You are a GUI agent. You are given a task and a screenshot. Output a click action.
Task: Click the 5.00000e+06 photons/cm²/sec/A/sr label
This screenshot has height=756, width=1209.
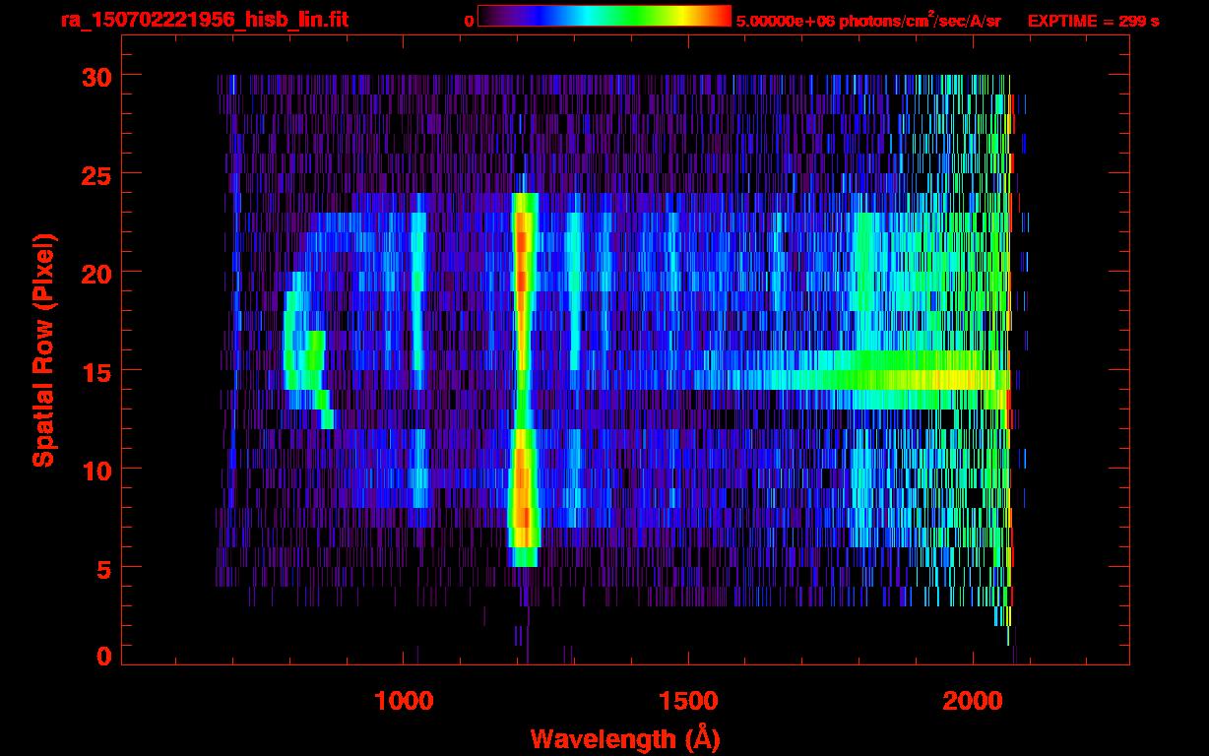coord(868,20)
